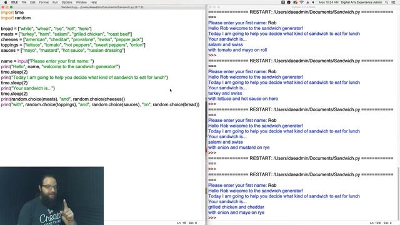Click 'Ln: 19 Col: 0' in editor status bar
This screenshot has height=225, width=400.
point(187,223)
